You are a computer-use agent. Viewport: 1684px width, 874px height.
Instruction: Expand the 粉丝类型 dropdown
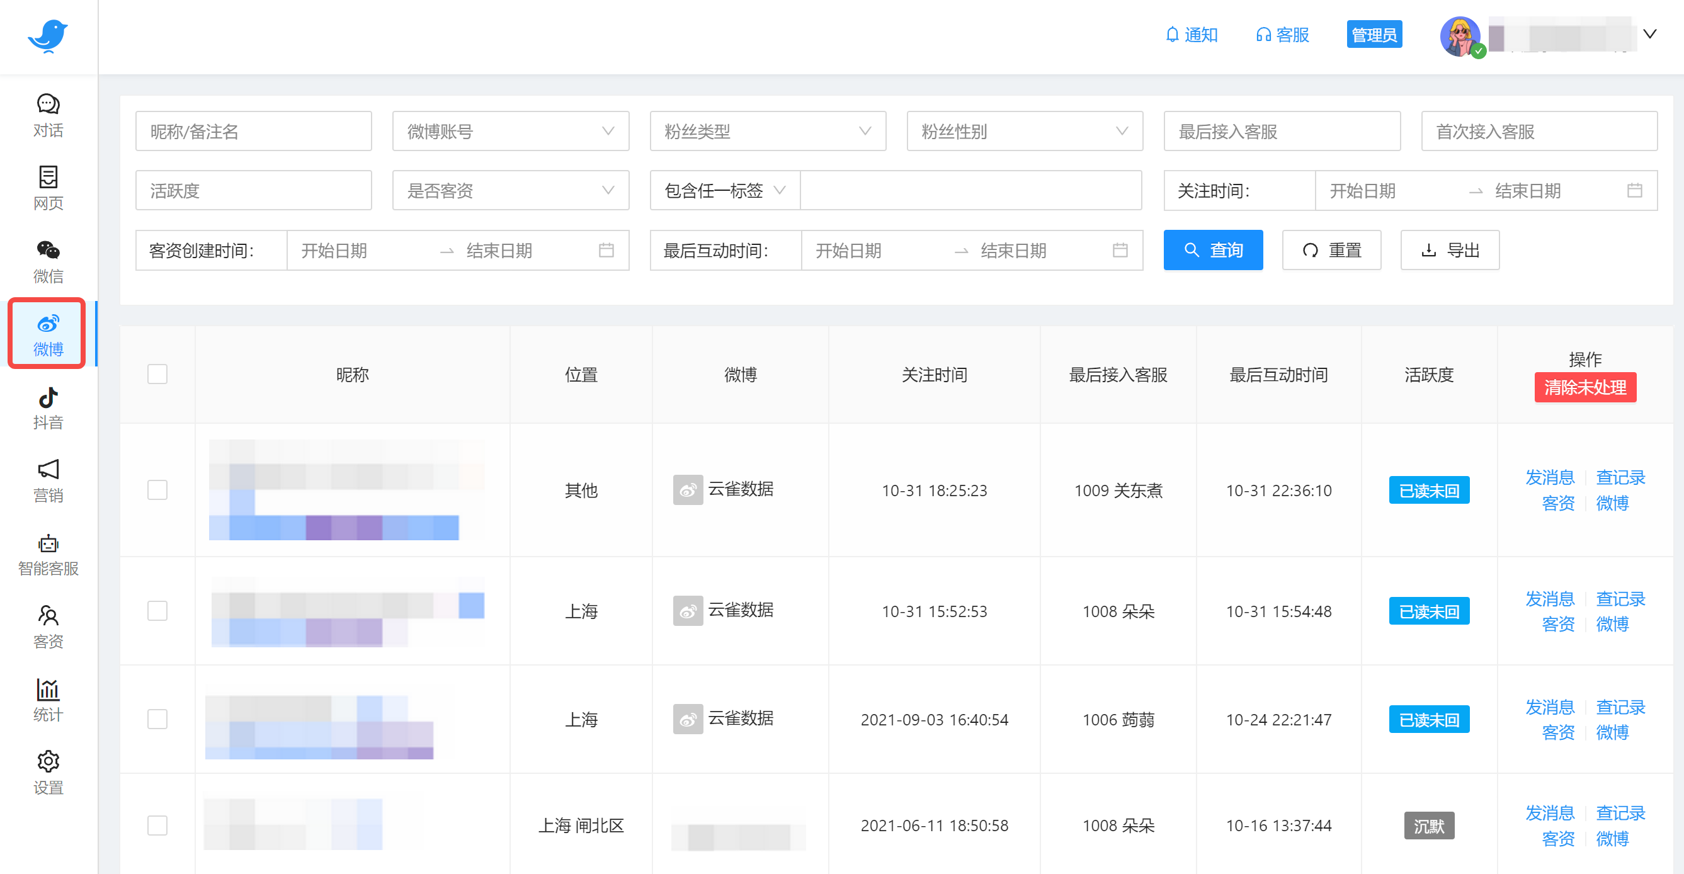coord(767,131)
